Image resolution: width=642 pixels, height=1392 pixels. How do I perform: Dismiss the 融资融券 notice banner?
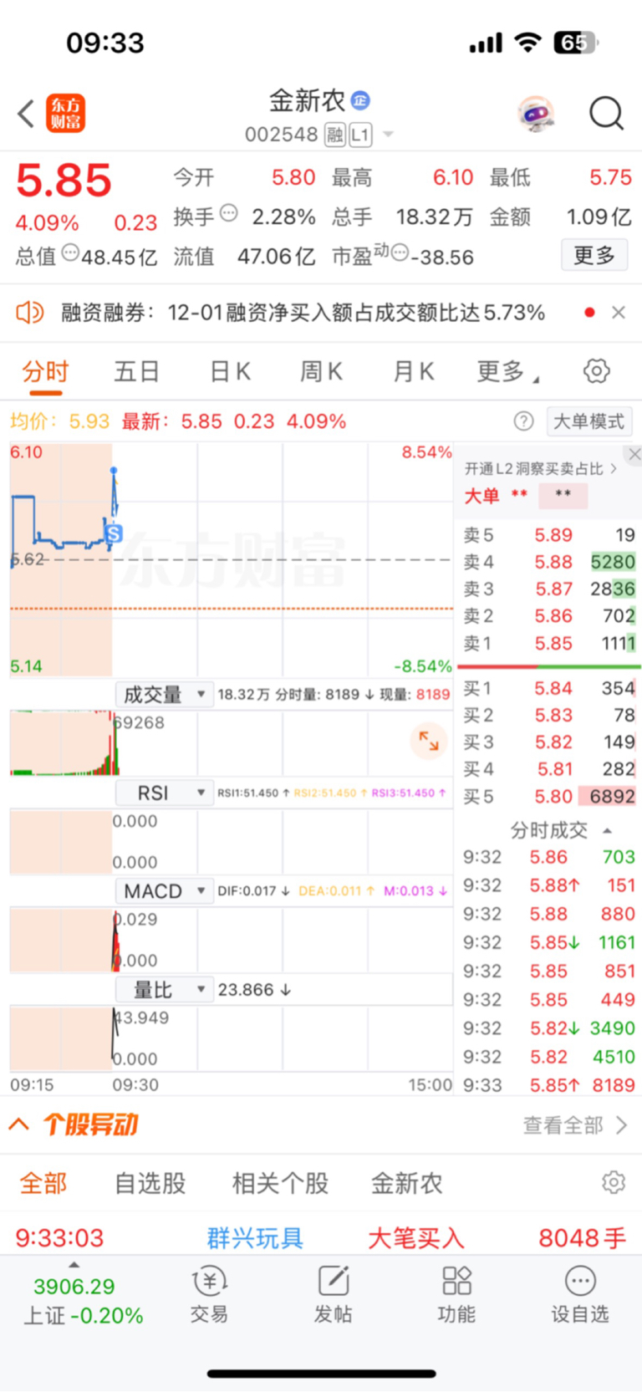click(x=619, y=313)
